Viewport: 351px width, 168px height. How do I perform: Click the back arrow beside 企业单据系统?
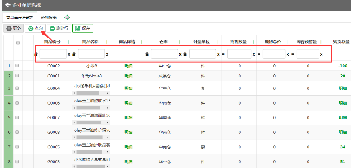point(7,5)
